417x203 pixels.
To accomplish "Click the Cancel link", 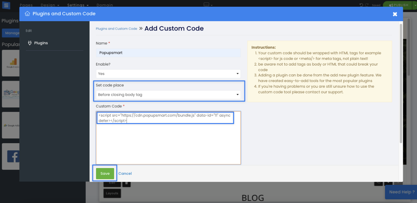I will click(125, 173).
